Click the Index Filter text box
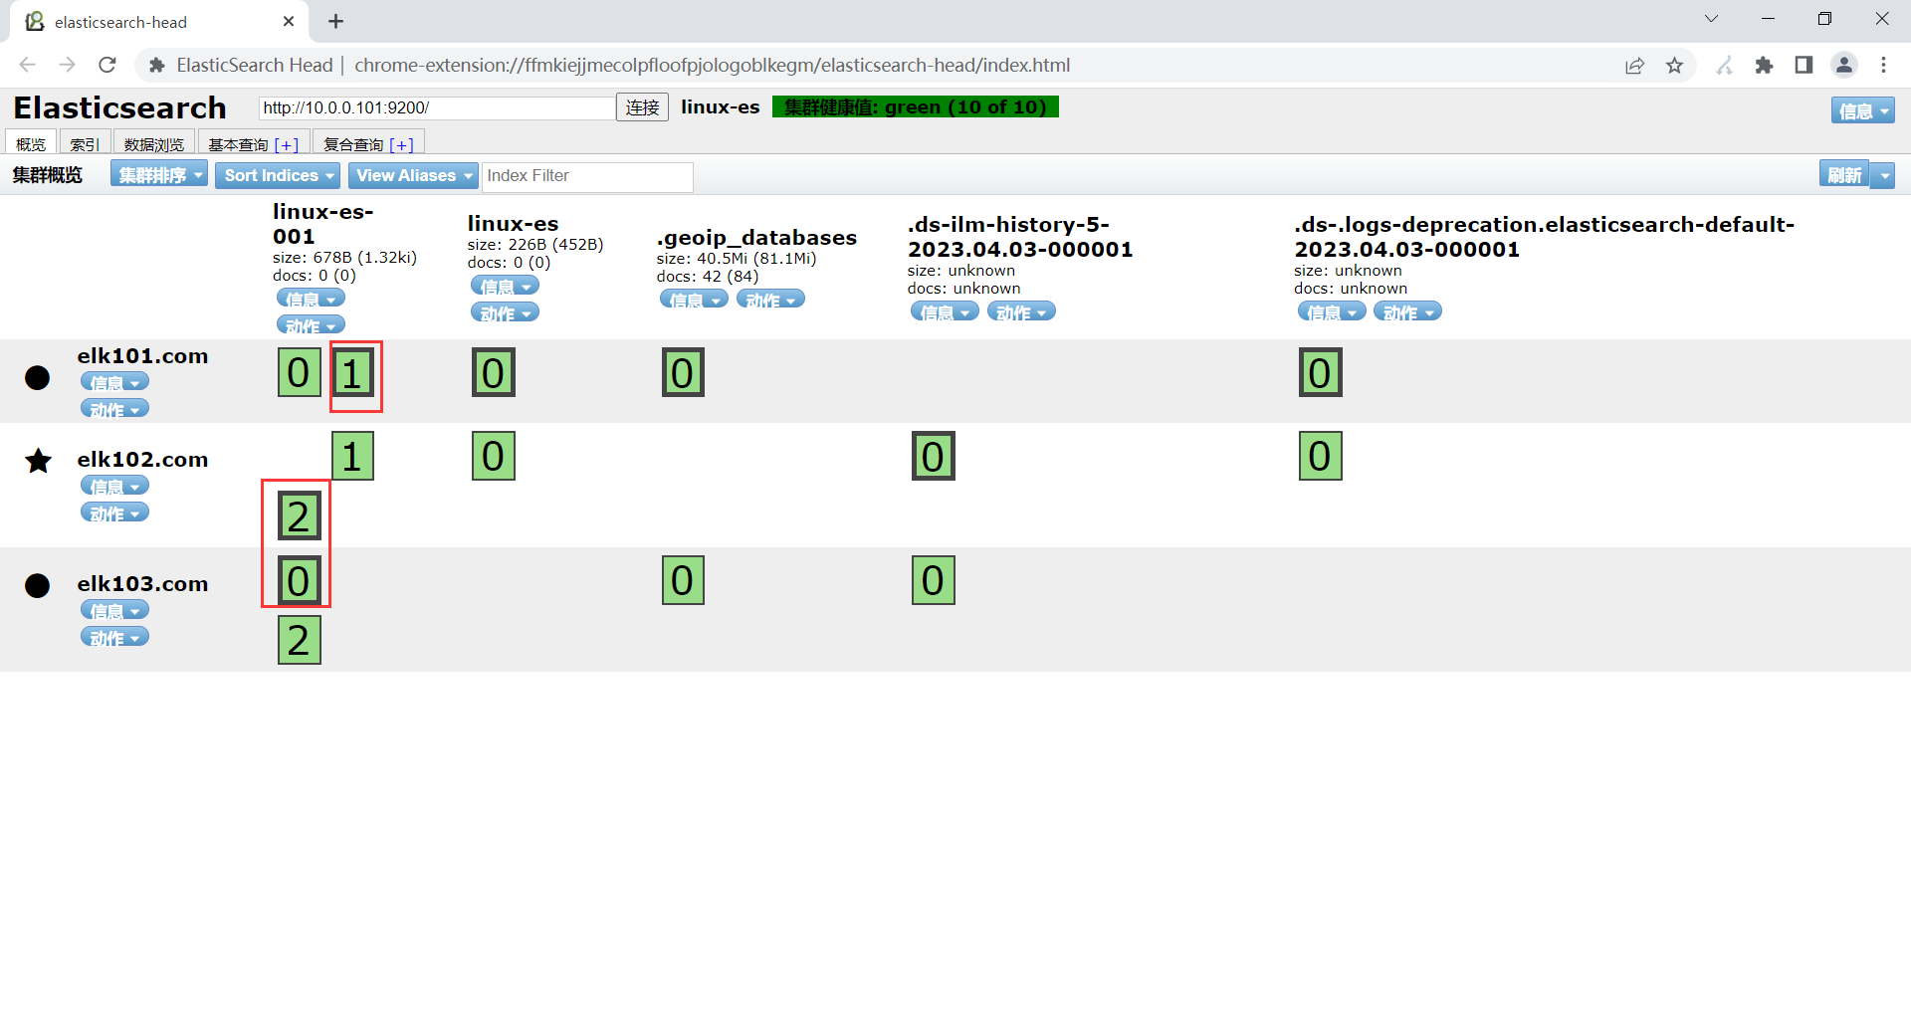This screenshot has height=1025, width=1911. tap(587, 176)
